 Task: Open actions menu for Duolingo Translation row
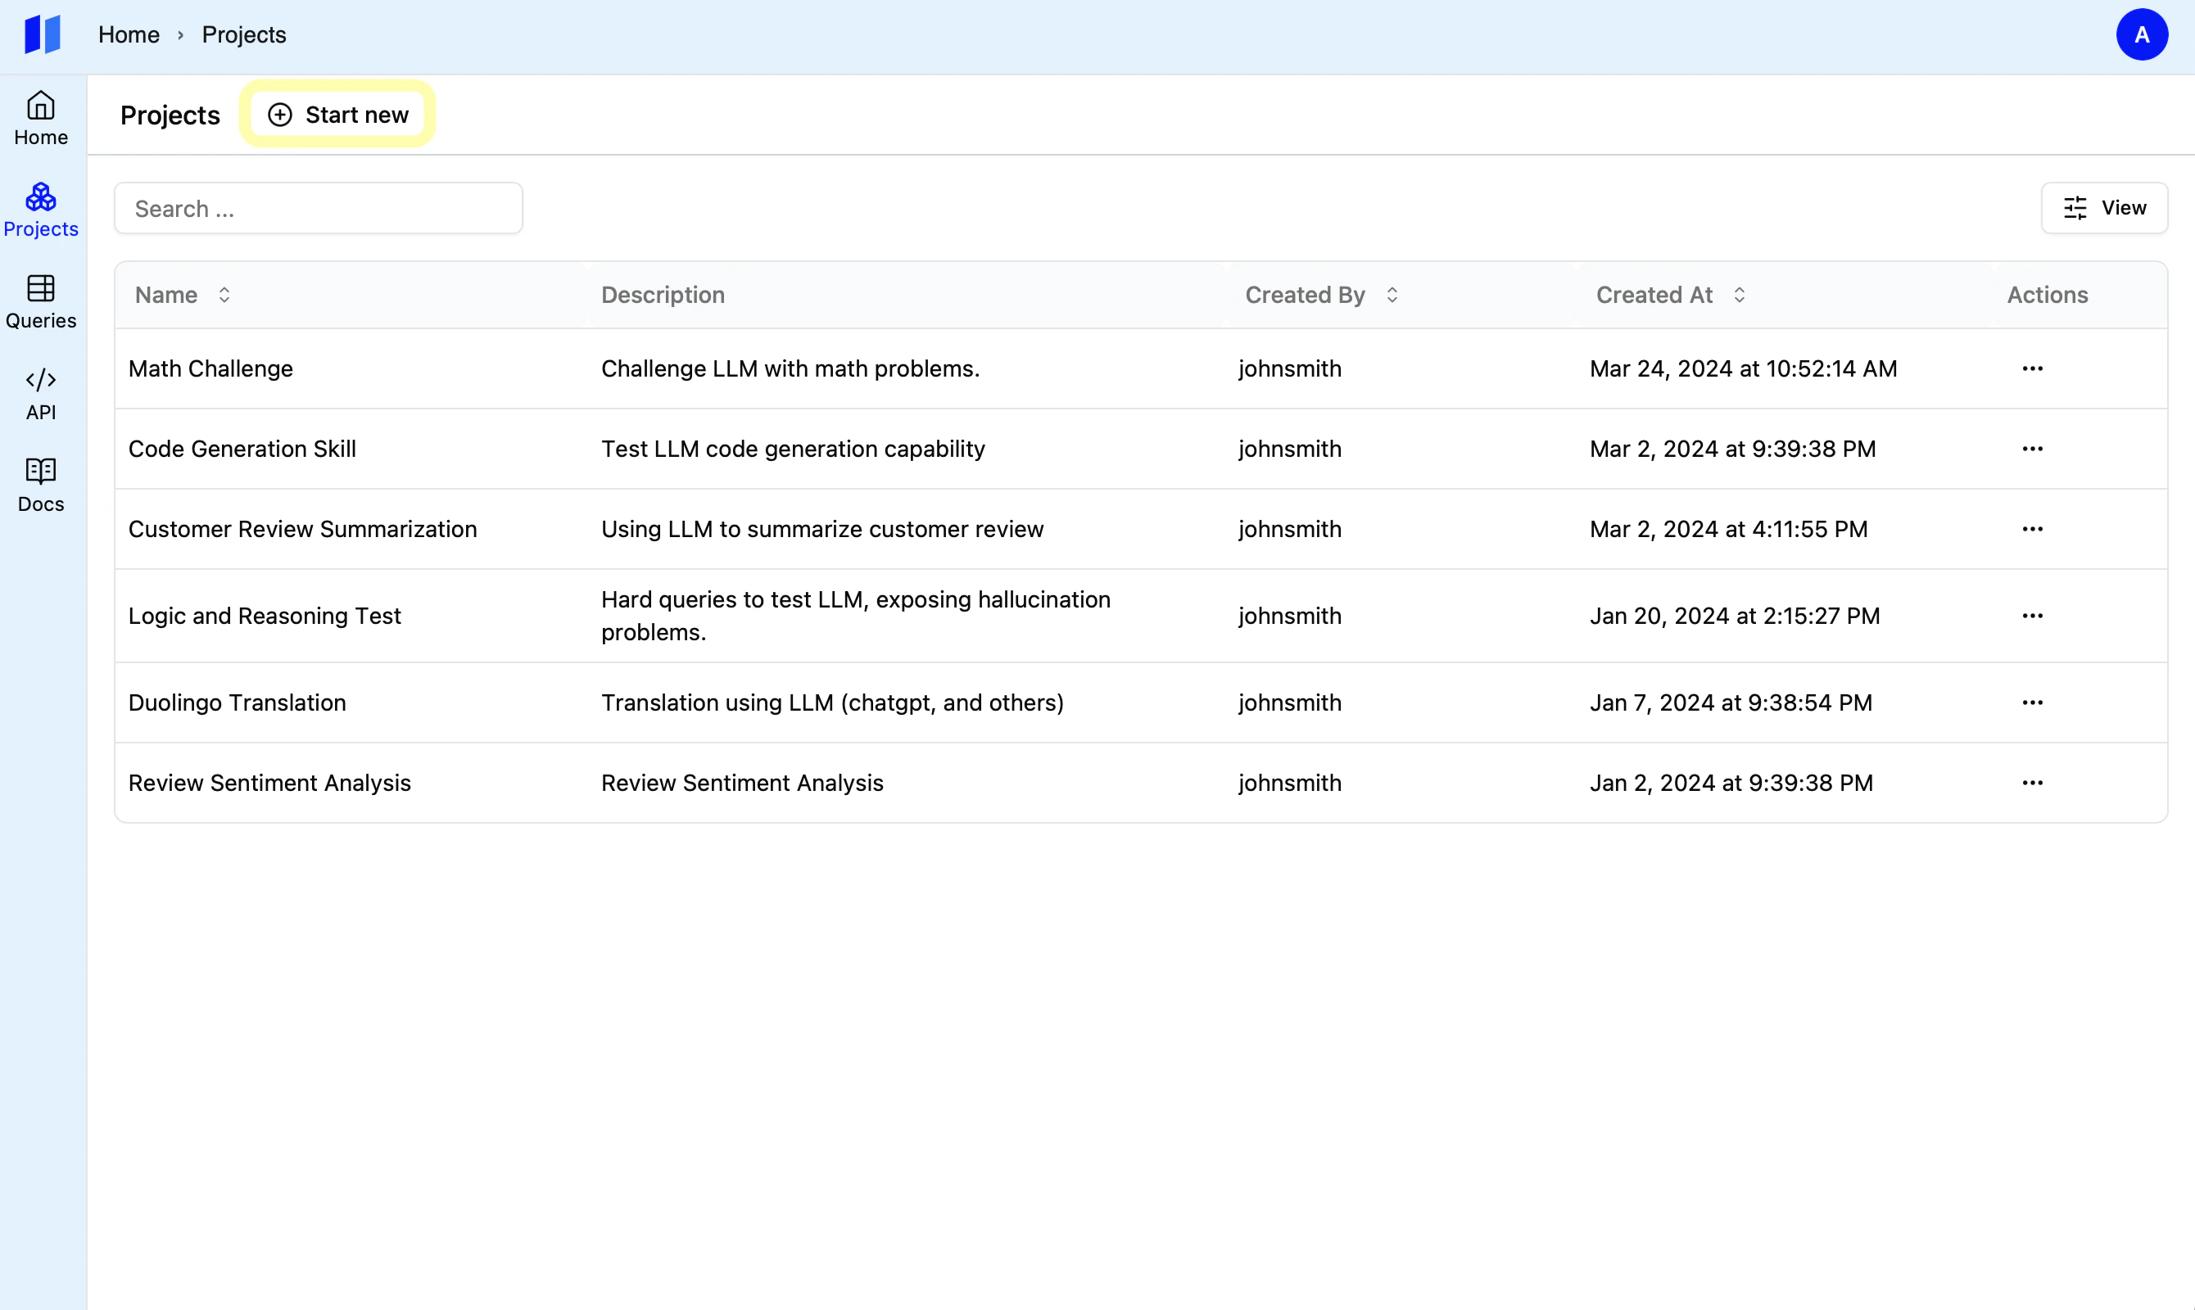coord(2032,702)
